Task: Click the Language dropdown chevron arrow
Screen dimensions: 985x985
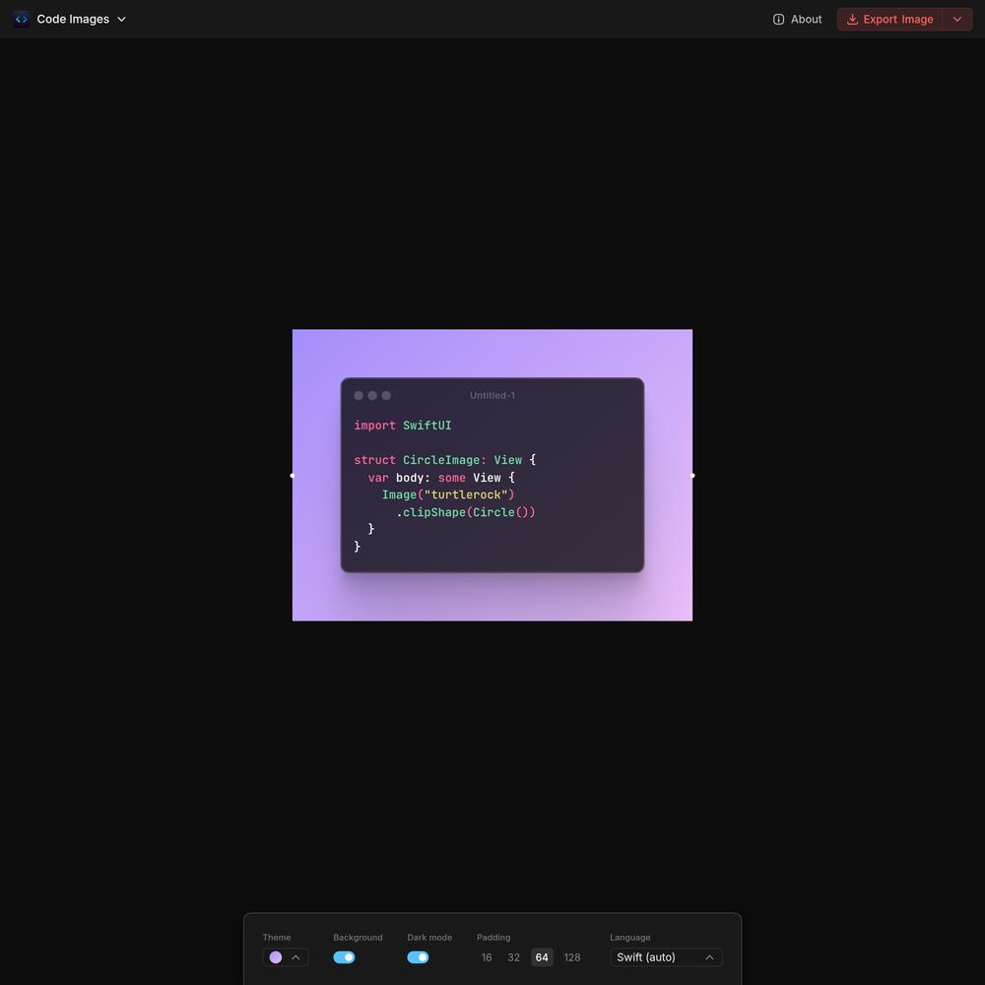Action: (x=709, y=956)
